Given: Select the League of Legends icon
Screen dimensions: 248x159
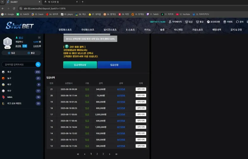Looking at the screenshot, I should pyautogui.click(x=3, y=103).
